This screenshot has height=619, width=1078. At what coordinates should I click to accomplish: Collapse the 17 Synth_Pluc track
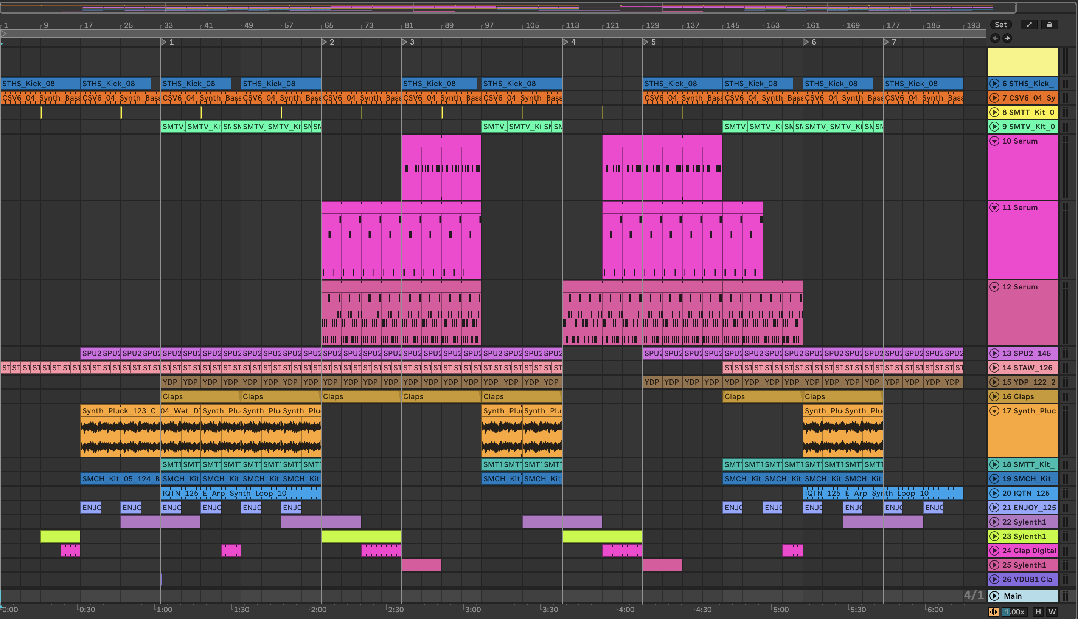994,411
